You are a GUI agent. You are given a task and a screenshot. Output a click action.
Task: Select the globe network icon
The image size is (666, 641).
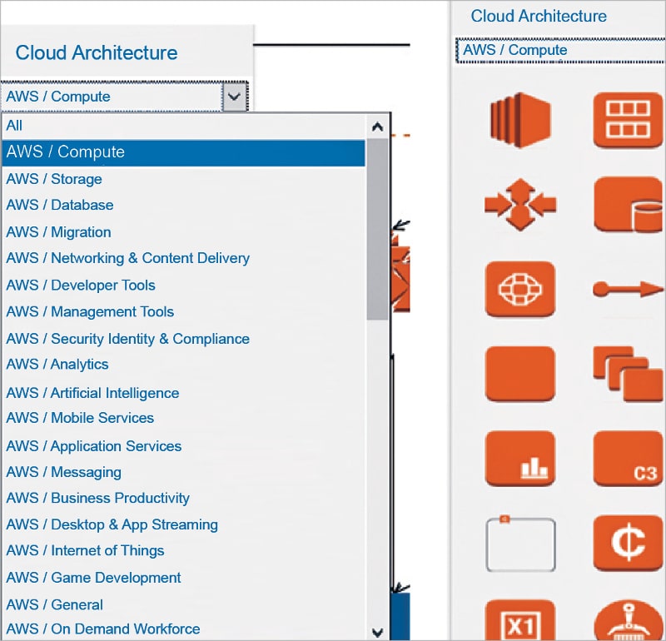[519, 289]
